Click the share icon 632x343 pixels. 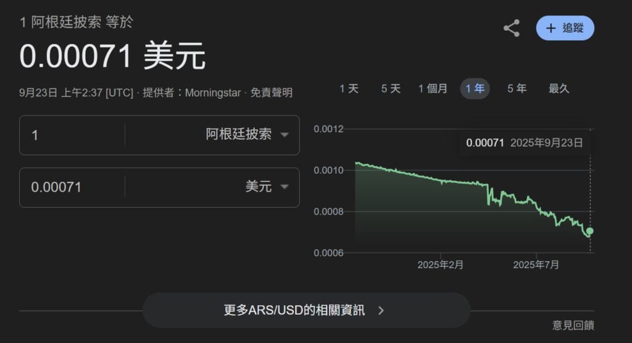[x=511, y=28]
